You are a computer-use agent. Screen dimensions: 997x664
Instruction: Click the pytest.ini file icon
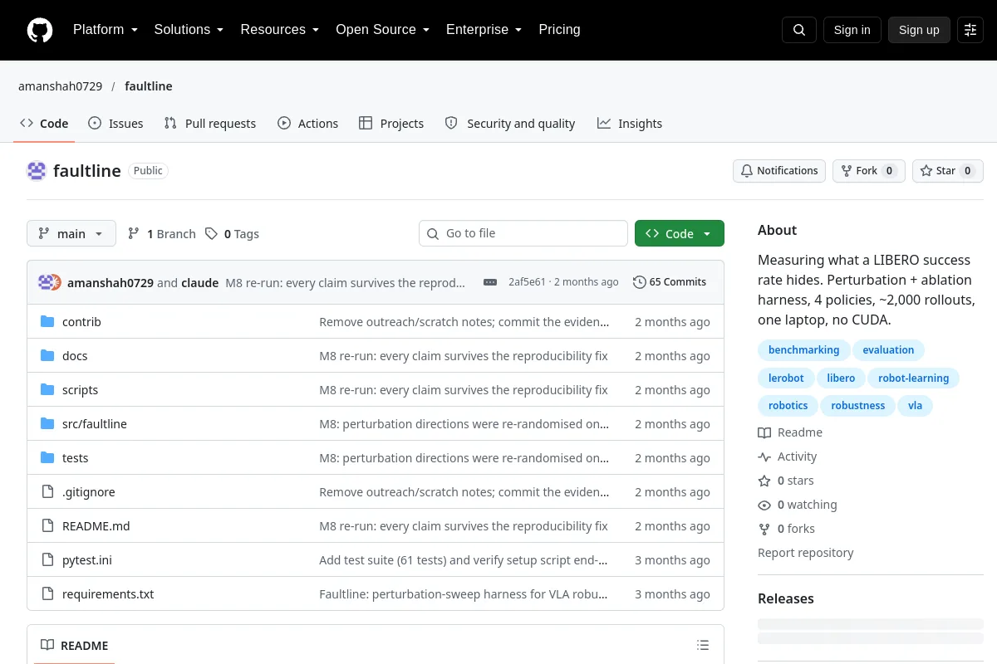47,560
